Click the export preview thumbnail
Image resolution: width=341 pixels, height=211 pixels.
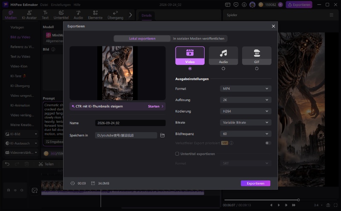[118, 73]
